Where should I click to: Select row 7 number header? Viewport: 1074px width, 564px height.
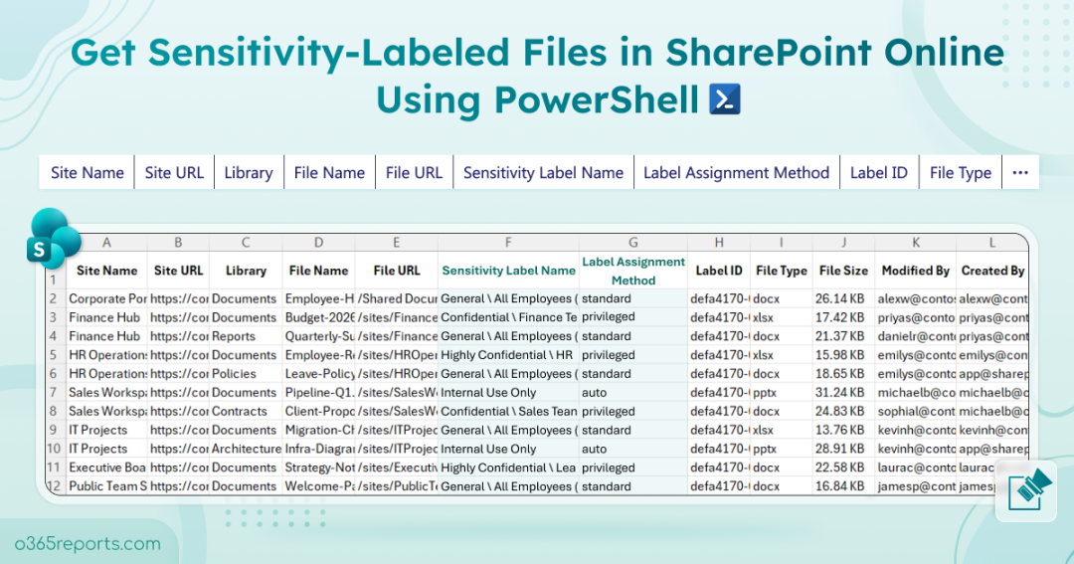(x=55, y=392)
